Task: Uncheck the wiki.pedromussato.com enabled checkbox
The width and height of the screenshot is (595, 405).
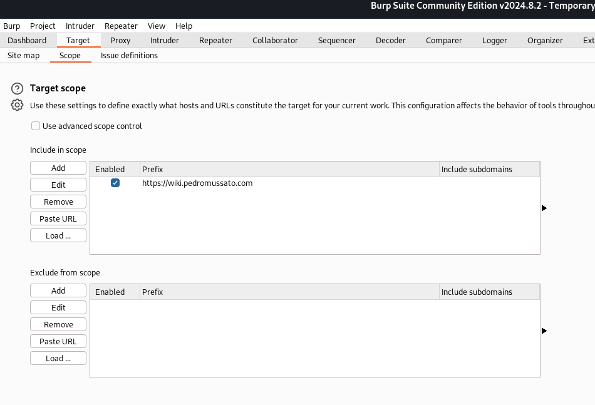Action: pyautogui.click(x=115, y=183)
